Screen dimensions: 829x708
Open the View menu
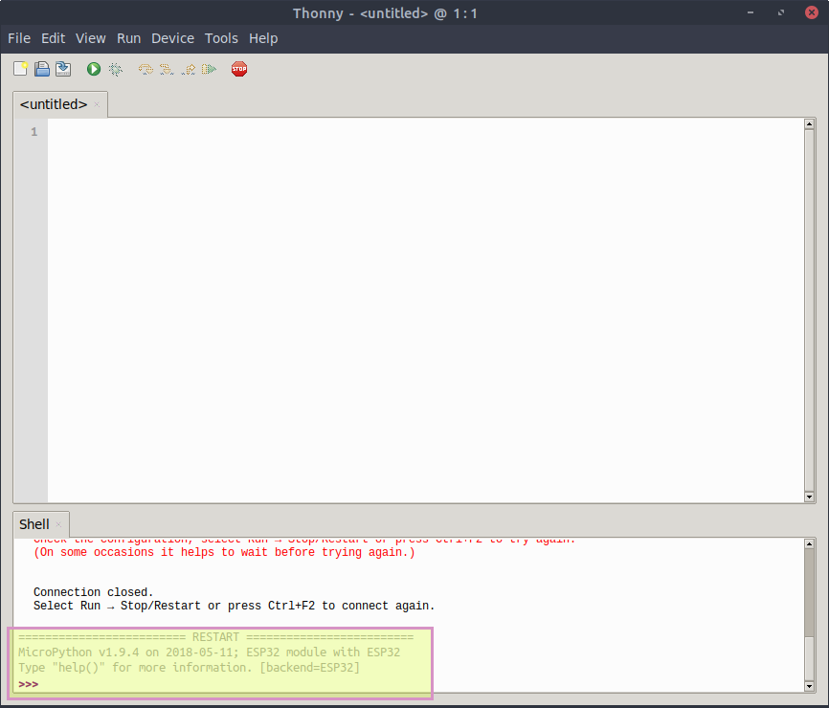click(x=90, y=38)
